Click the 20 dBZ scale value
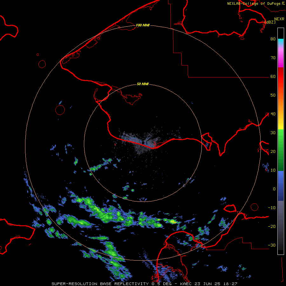 point(273,152)
